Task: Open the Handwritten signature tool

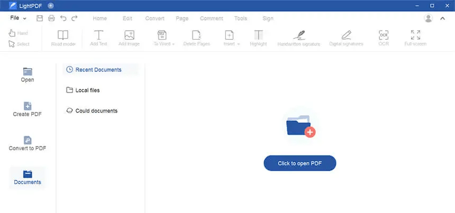Action: pyautogui.click(x=299, y=38)
